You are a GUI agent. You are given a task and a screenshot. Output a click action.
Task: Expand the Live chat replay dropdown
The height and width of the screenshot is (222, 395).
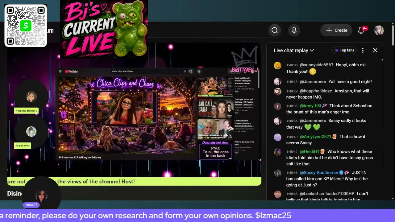(x=294, y=50)
